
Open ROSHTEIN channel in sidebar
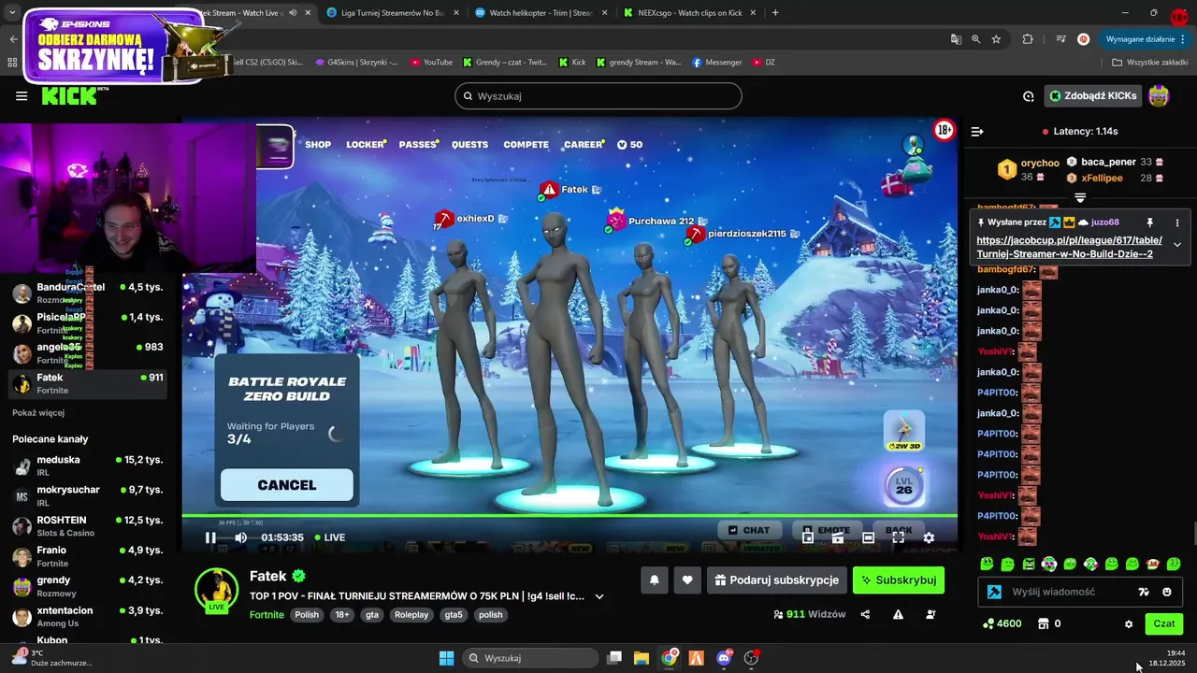[89, 525]
